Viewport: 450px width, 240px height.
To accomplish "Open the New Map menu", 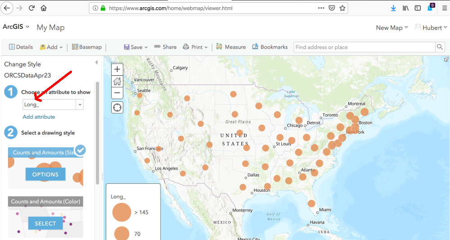I will point(392,27).
